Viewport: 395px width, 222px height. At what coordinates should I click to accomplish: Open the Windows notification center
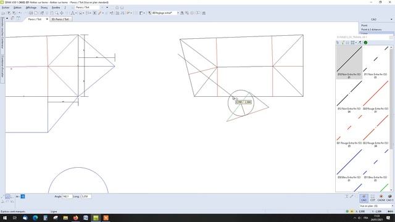[388, 218]
